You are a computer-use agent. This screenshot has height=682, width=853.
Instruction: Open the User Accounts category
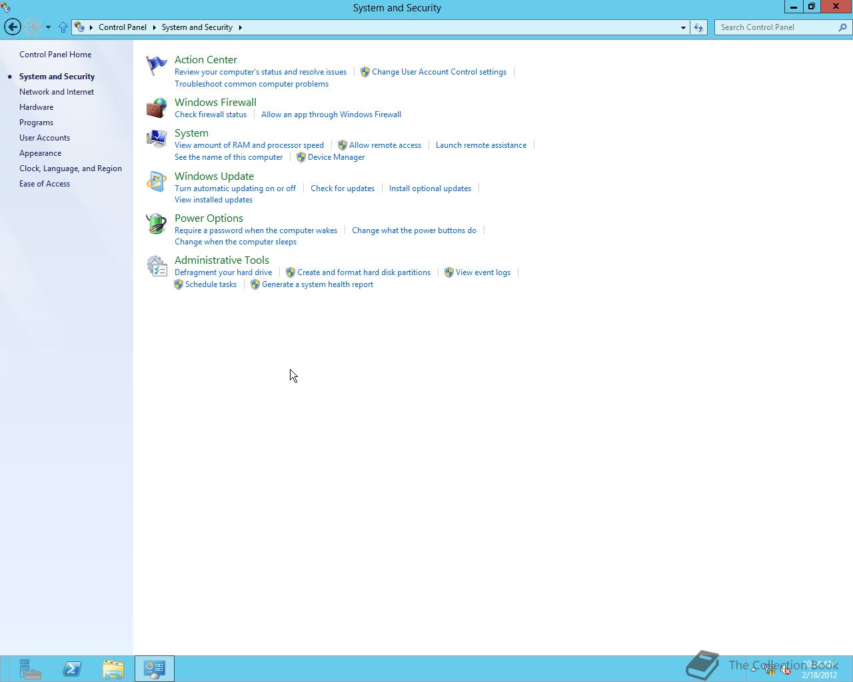(x=45, y=138)
